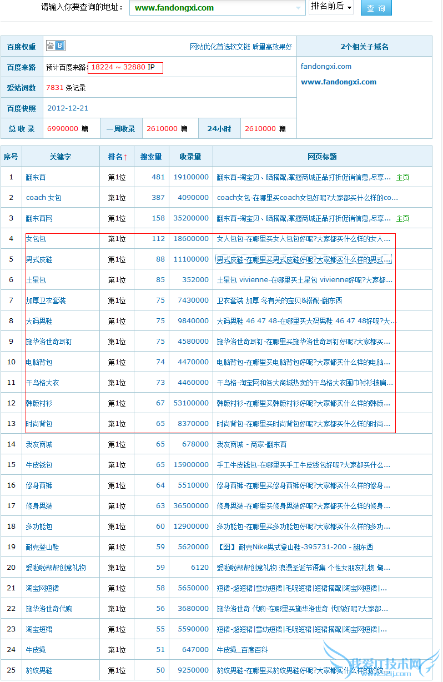Click the 查询 search button
The width and height of the screenshot is (443, 682).
[x=376, y=8]
